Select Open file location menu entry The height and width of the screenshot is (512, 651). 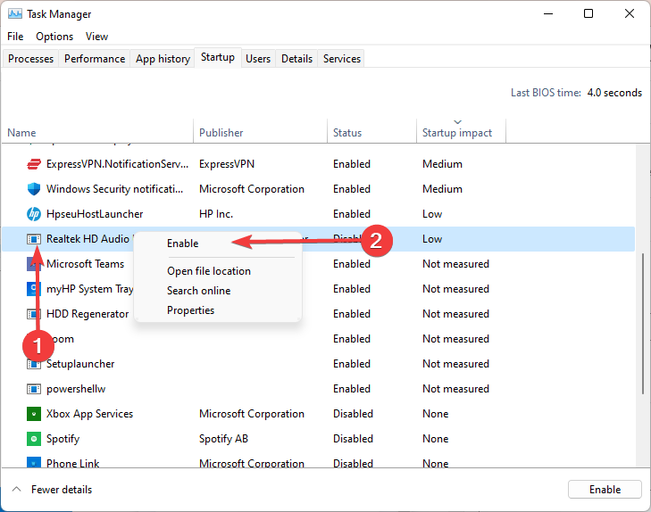pos(209,271)
